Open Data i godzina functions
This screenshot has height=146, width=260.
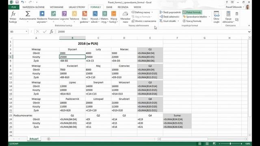click(x=84, y=17)
